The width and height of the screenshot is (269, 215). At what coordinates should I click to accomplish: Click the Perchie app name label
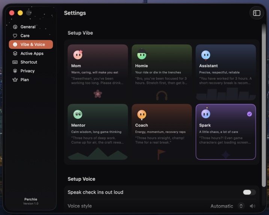coord(31,199)
